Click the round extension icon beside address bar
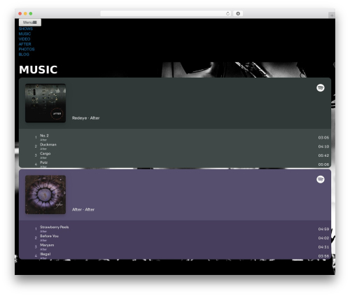350x296 pixels. pyautogui.click(x=238, y=13)
